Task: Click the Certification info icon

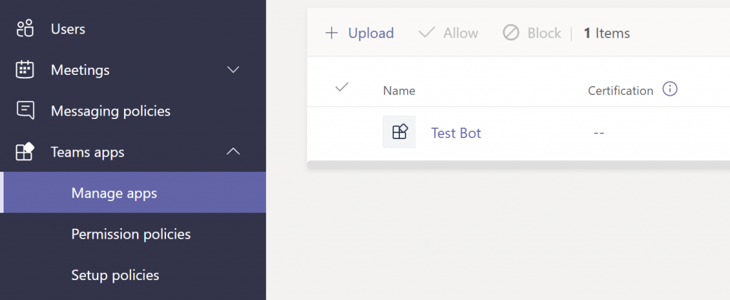Action: pos(669,90)
